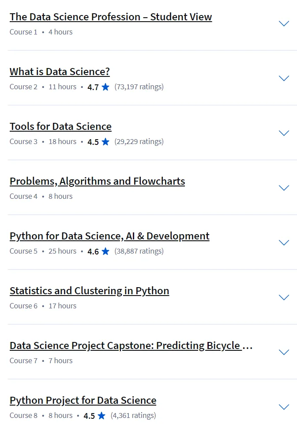Image resolution: width=297 pixels, height=425 pixels.
Task: Expand The Data Science Profession course chevron
Action: (x=284, y=23)
